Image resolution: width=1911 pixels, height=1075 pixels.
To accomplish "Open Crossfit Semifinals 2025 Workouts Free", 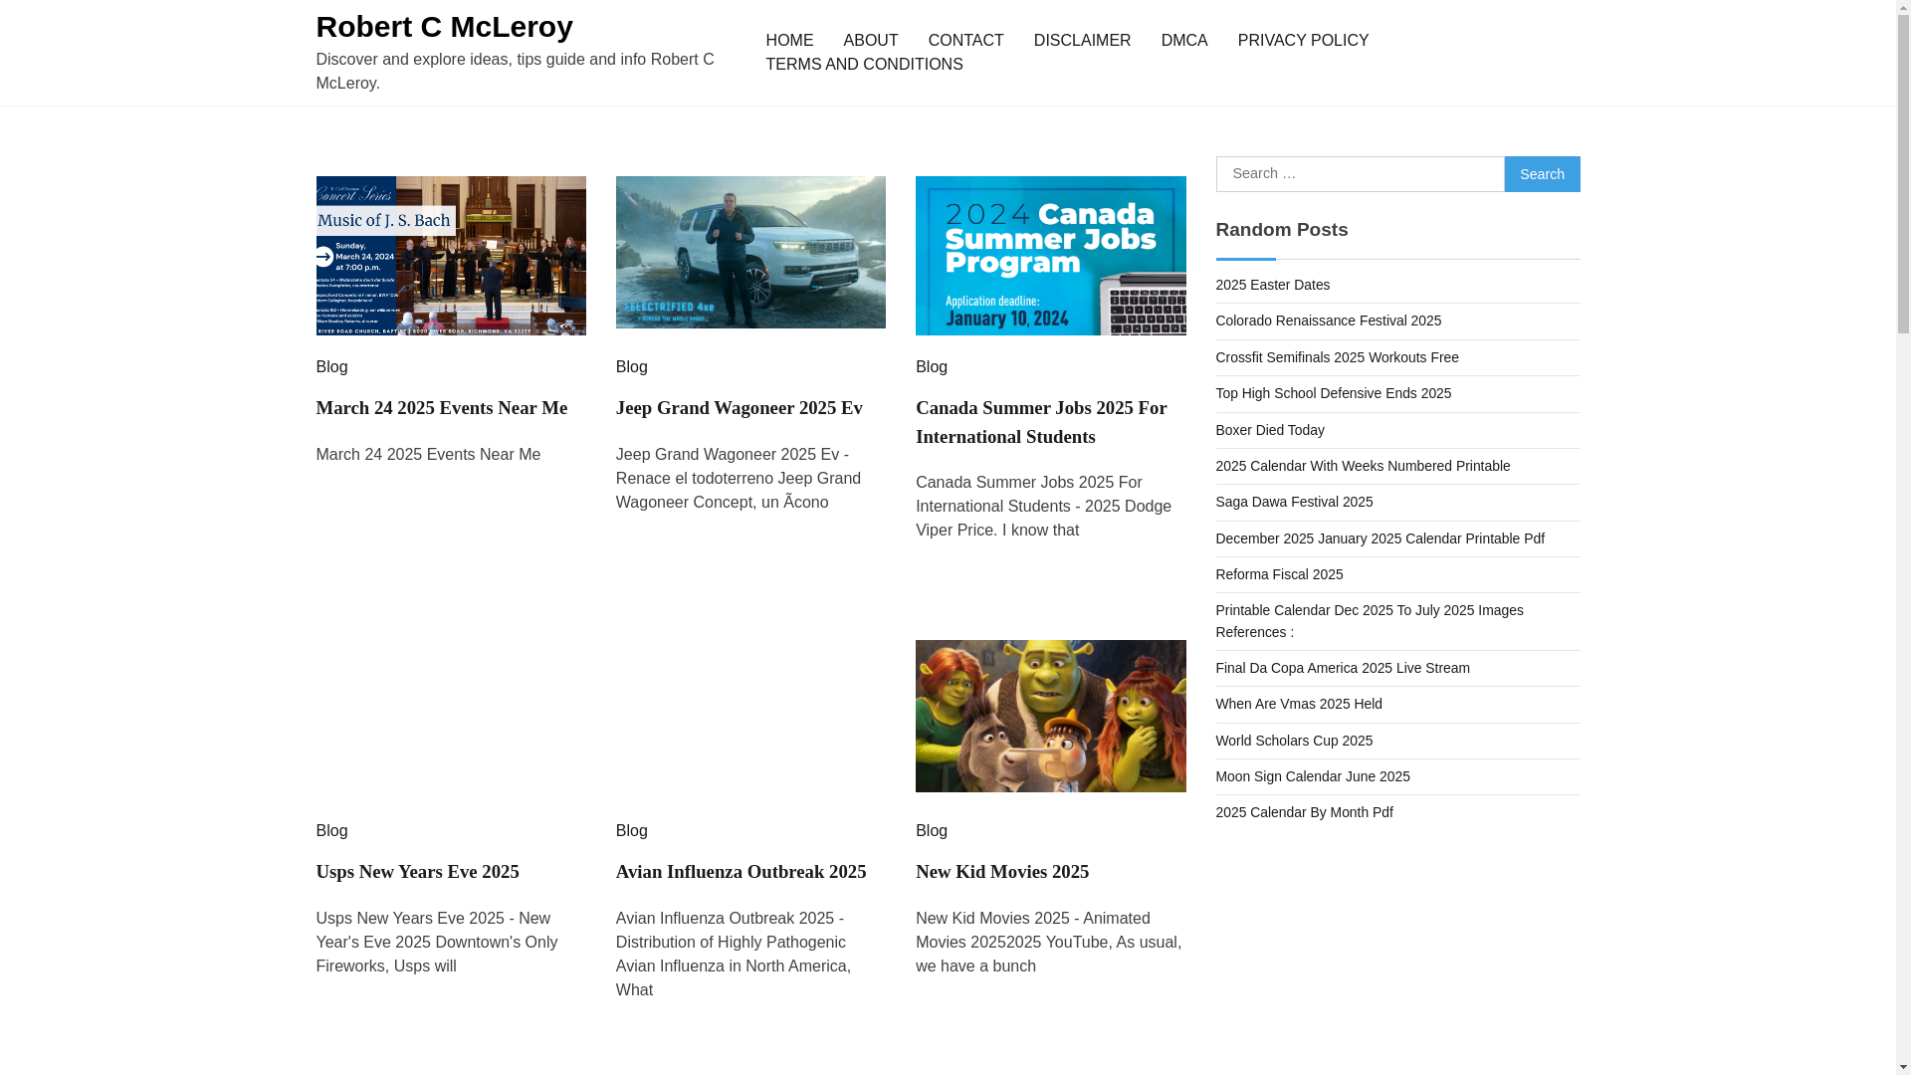I will [1338, 357].
